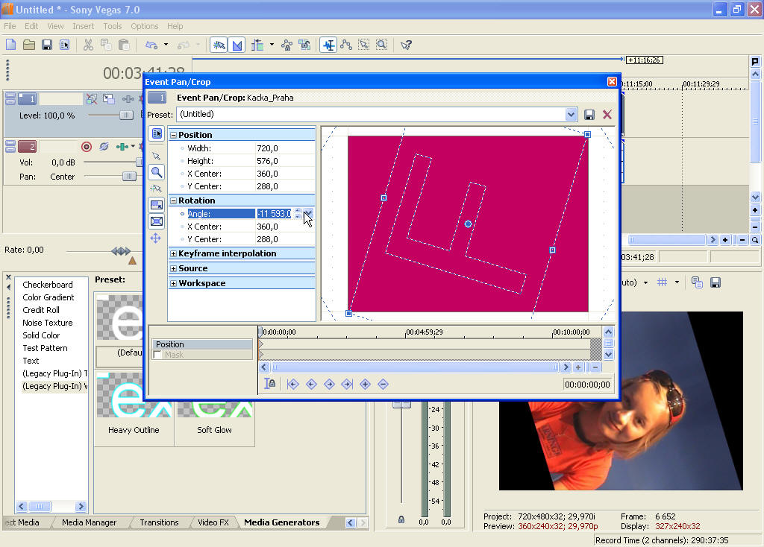Enable the Mask checkbox
Viewport: 764px width, 547px height.
coord(157,355)
